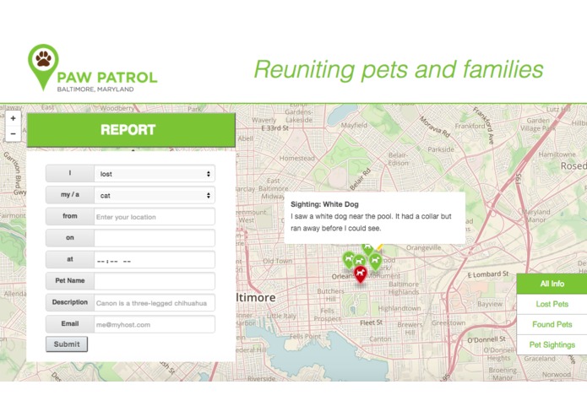Submit the pet report form
Viewport: 587px width, 417px height.
pyautogui.click(x=67, y=344)
